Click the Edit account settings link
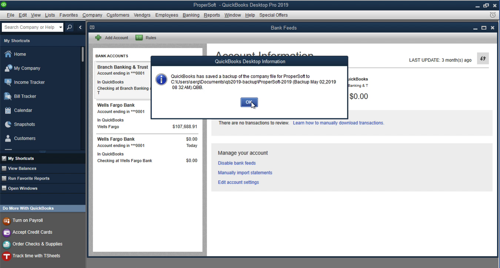 238,182
